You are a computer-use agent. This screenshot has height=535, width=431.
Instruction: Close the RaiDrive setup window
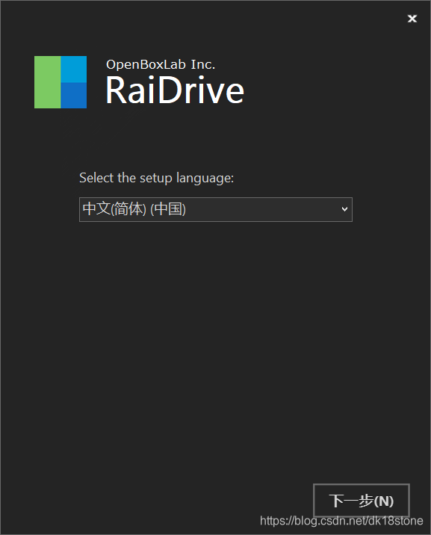pyautogui.click(x=412, y=19)
